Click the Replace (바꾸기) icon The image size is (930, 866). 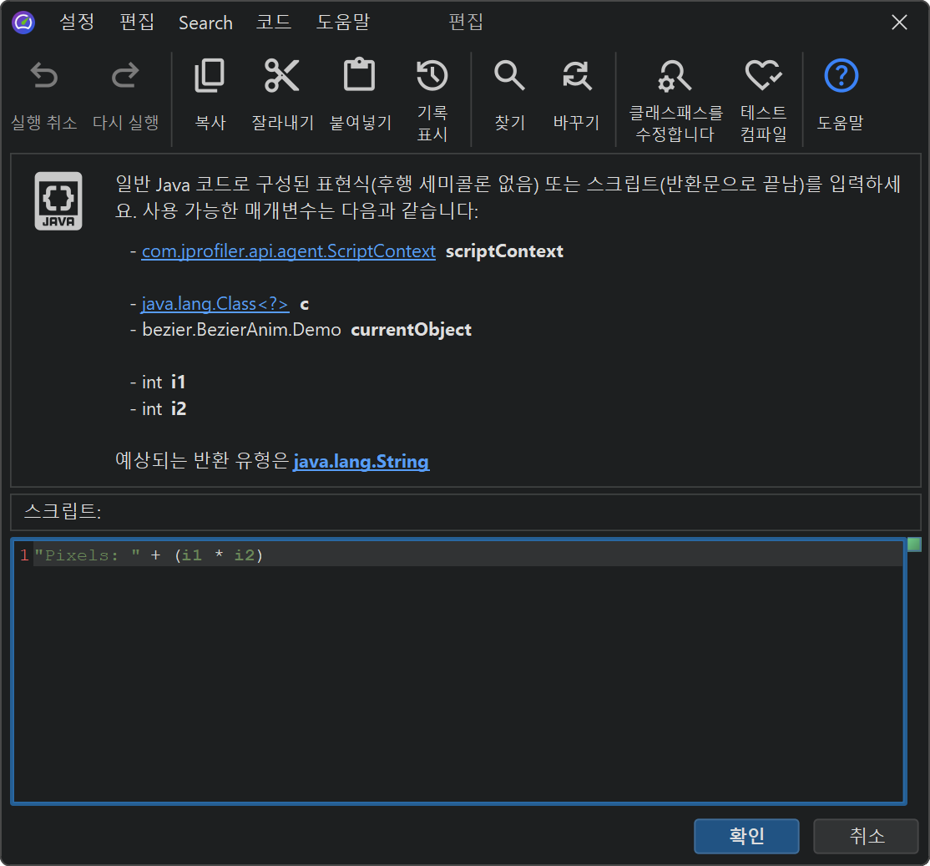pyautogui.click(x=576, y=76)
